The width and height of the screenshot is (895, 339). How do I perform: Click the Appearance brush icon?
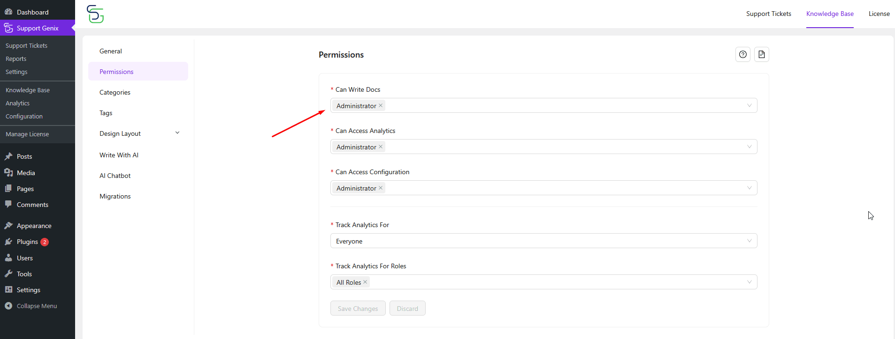coord(8,226)
